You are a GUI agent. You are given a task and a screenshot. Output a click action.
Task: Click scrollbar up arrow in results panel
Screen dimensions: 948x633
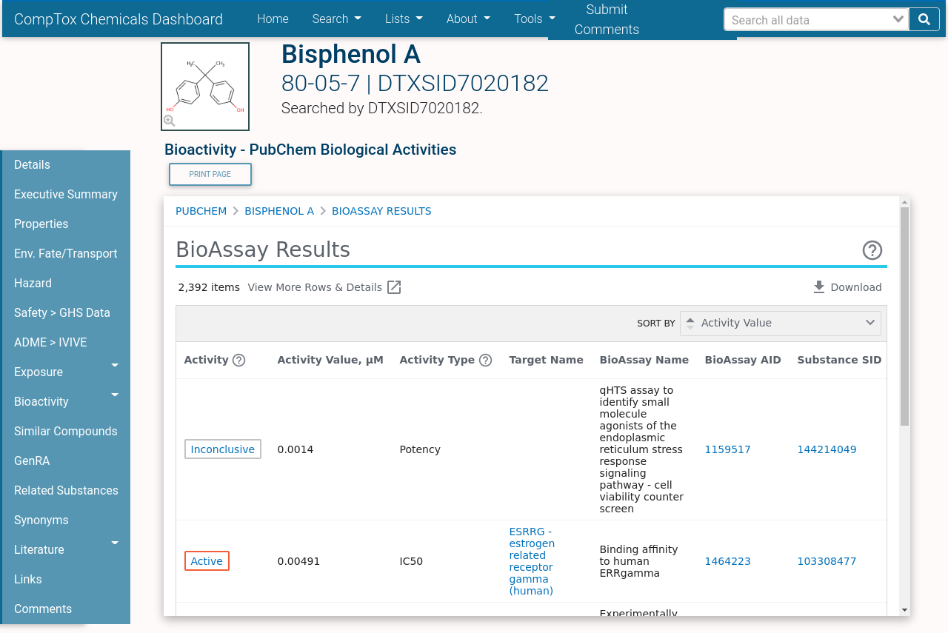coord(904,201)
